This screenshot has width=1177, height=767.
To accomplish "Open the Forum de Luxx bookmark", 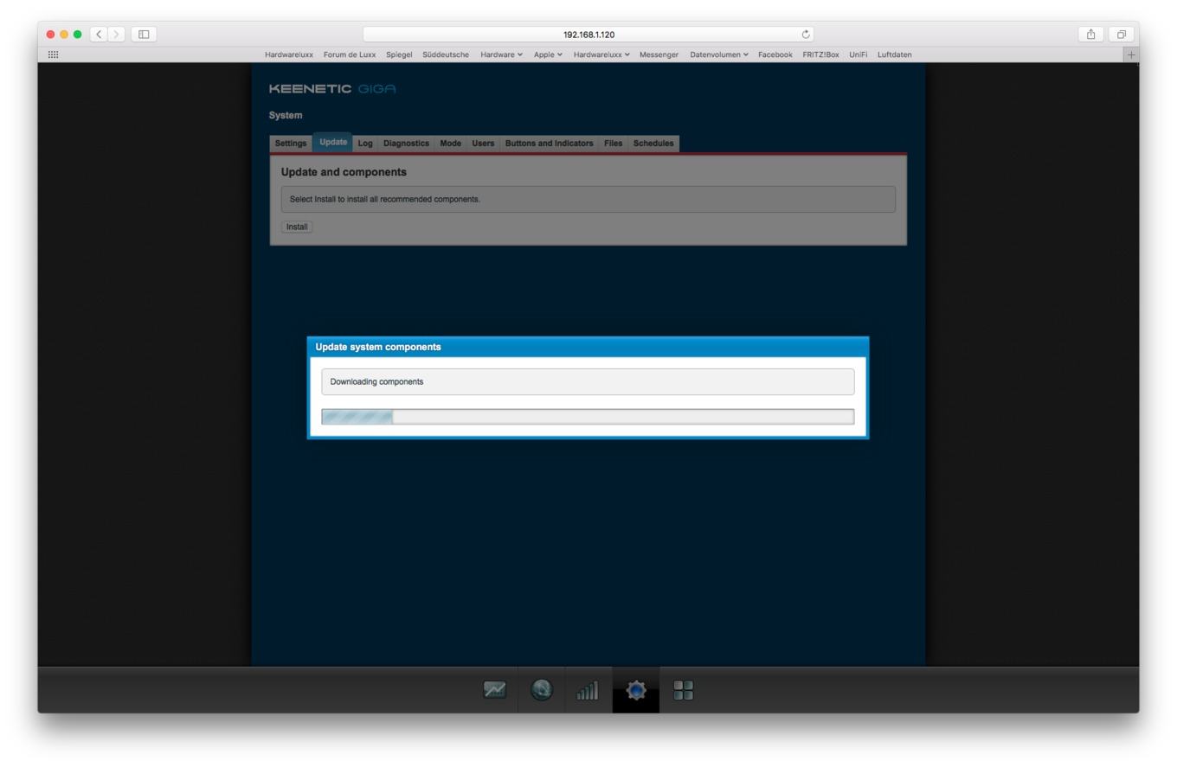I will point(350,54).
